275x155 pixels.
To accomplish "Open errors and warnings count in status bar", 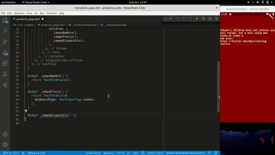I will 11,153.
